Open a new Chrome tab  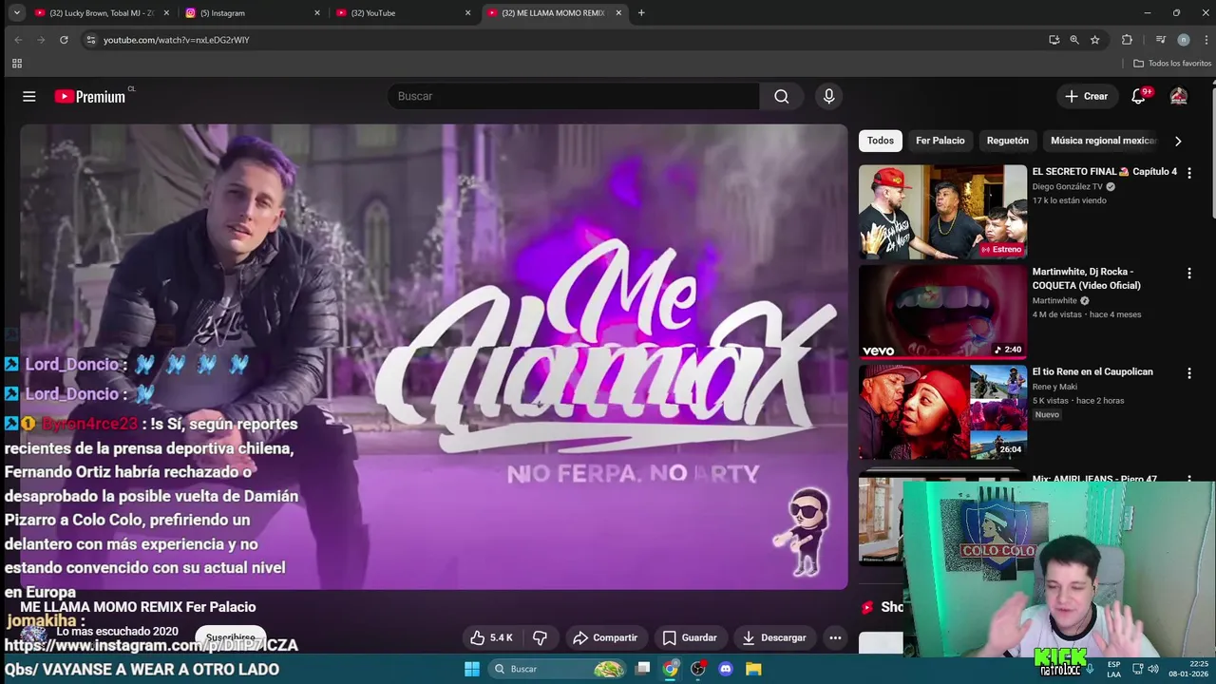tap(641, 13)
